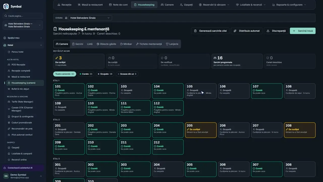This screenshot has width=323, height=182.
Task: Select Tichete mentenanță sub-tab
Action: 149,44
